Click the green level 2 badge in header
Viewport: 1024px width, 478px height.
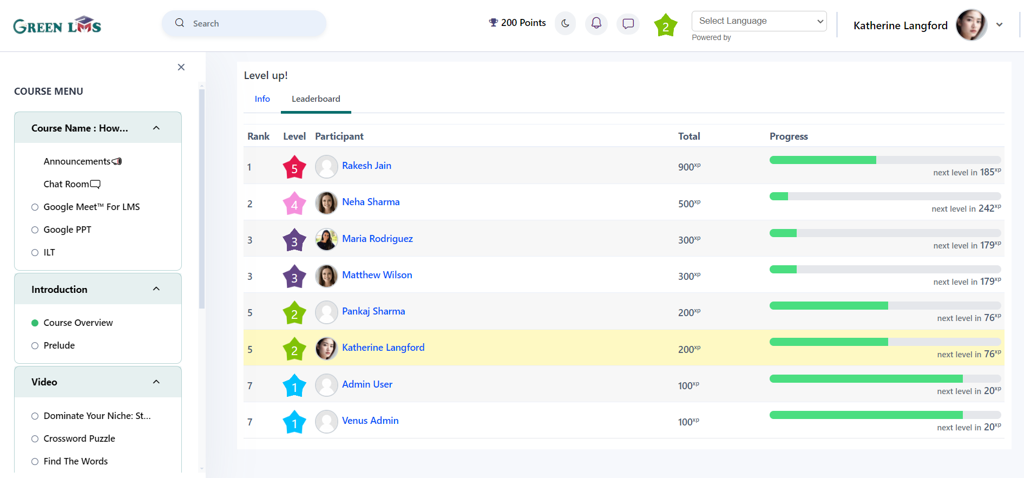point(665,25)
